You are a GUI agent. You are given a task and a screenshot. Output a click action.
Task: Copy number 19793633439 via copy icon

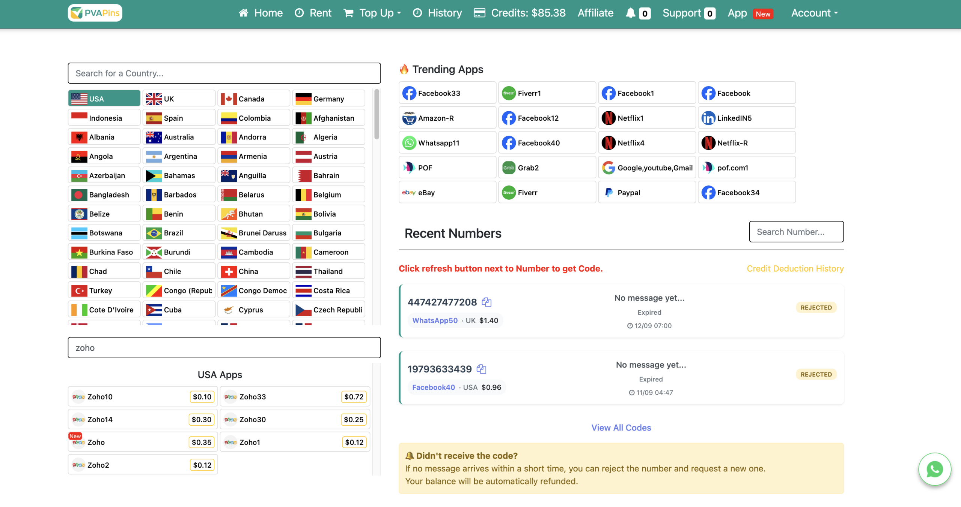(x=481, y=369)
